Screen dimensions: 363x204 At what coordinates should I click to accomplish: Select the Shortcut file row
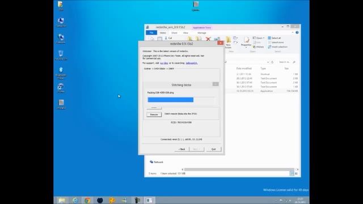[x=262, y=74]
